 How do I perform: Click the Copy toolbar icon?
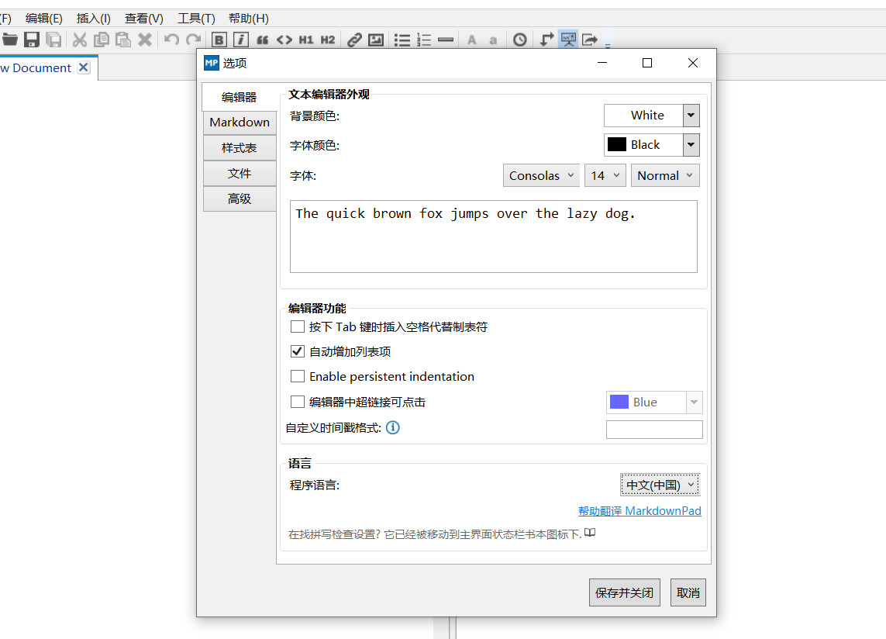[102, 40]
